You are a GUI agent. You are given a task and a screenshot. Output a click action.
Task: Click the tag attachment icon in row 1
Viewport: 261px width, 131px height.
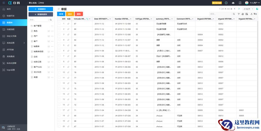(68, 24)
